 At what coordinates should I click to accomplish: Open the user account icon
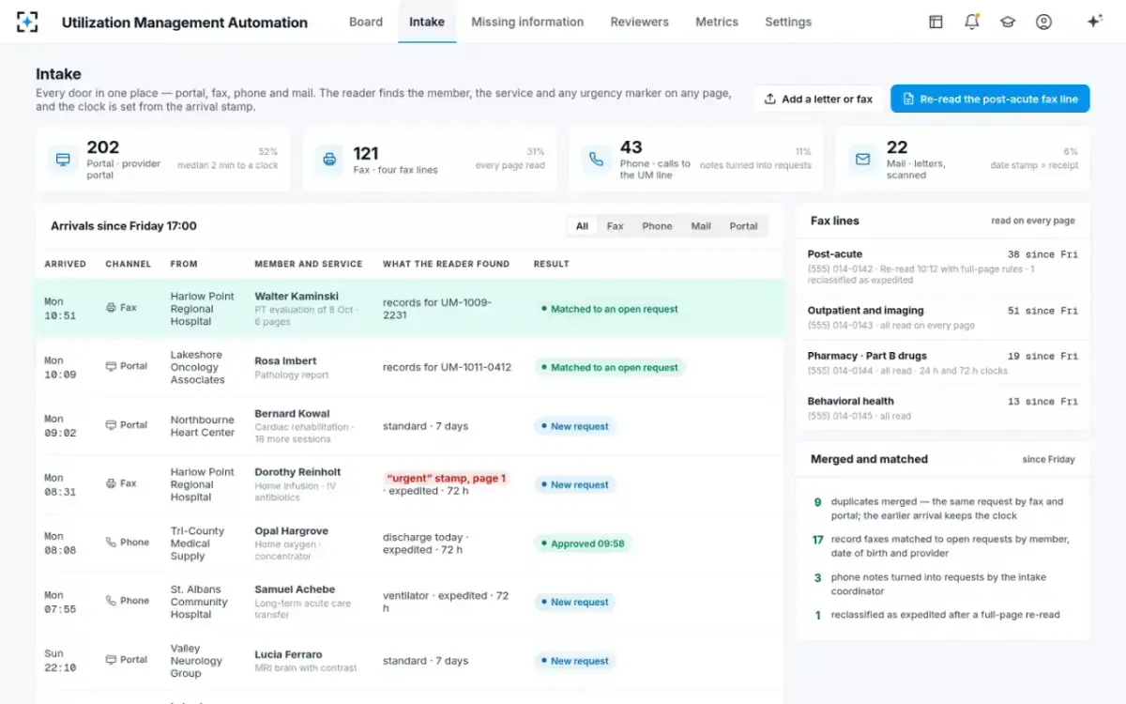click(x=1043, y=22)
